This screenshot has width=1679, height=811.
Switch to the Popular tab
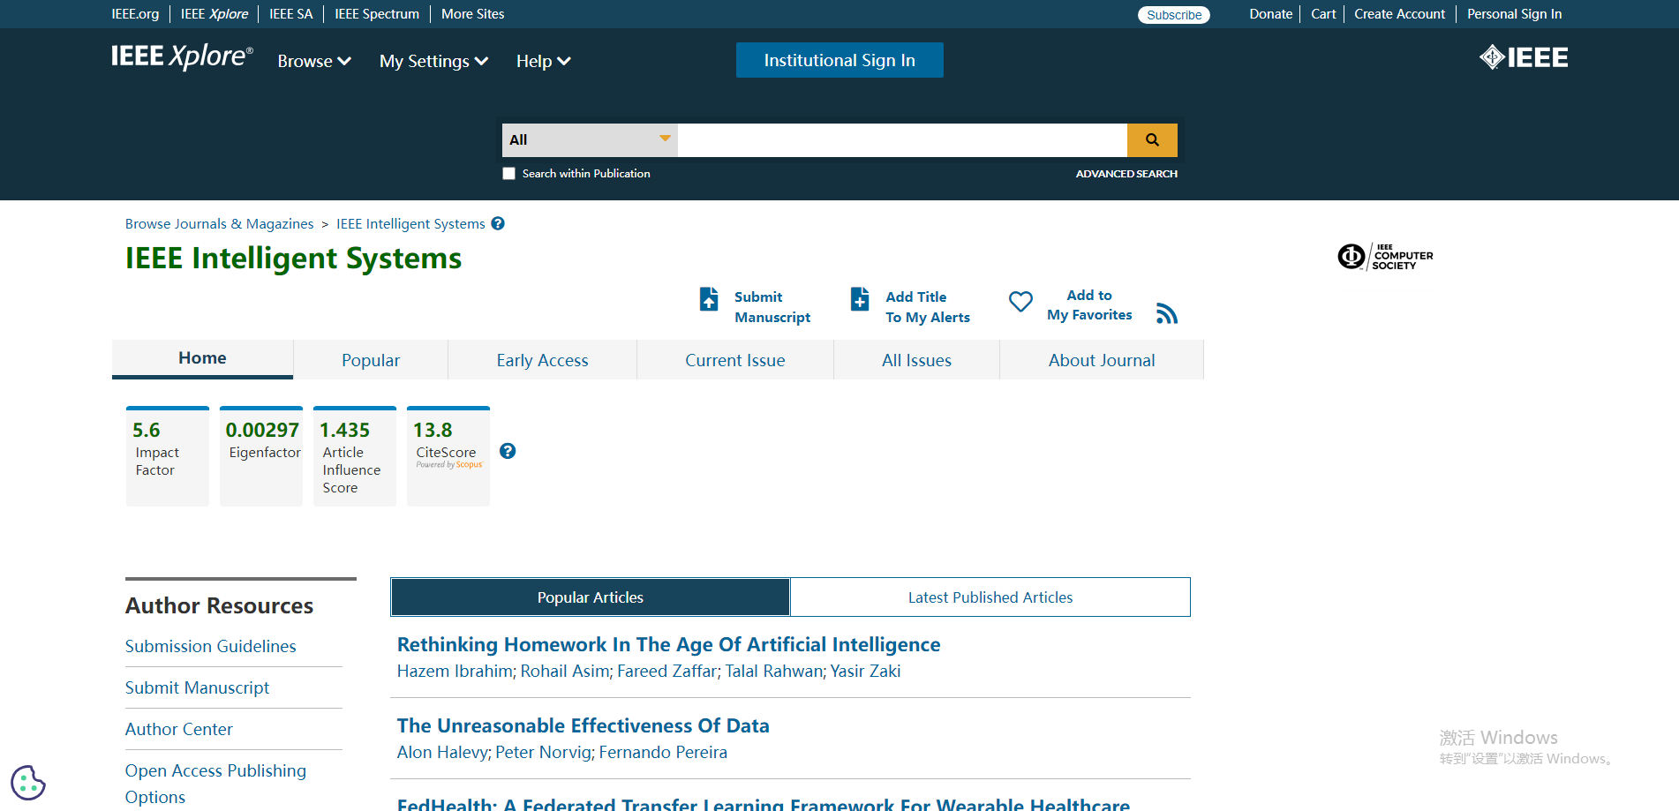[371, 360]
